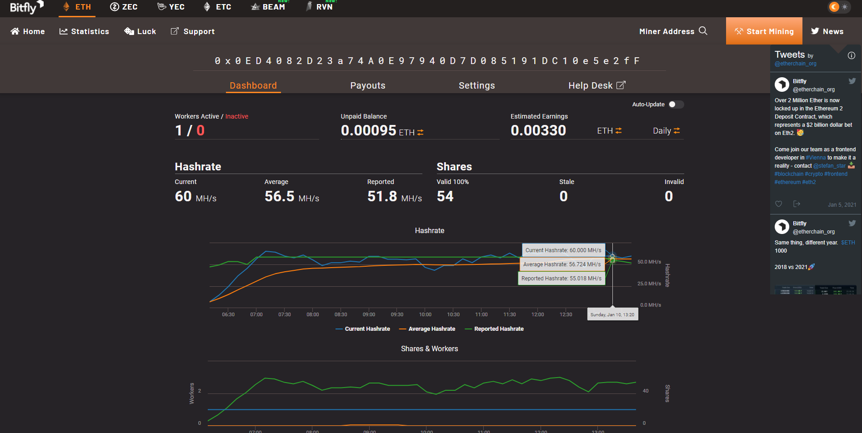Image resolution: width=862 pixels, height=433 pixels.
Task: Change the Daily earnings period
Action: point(667,131)
